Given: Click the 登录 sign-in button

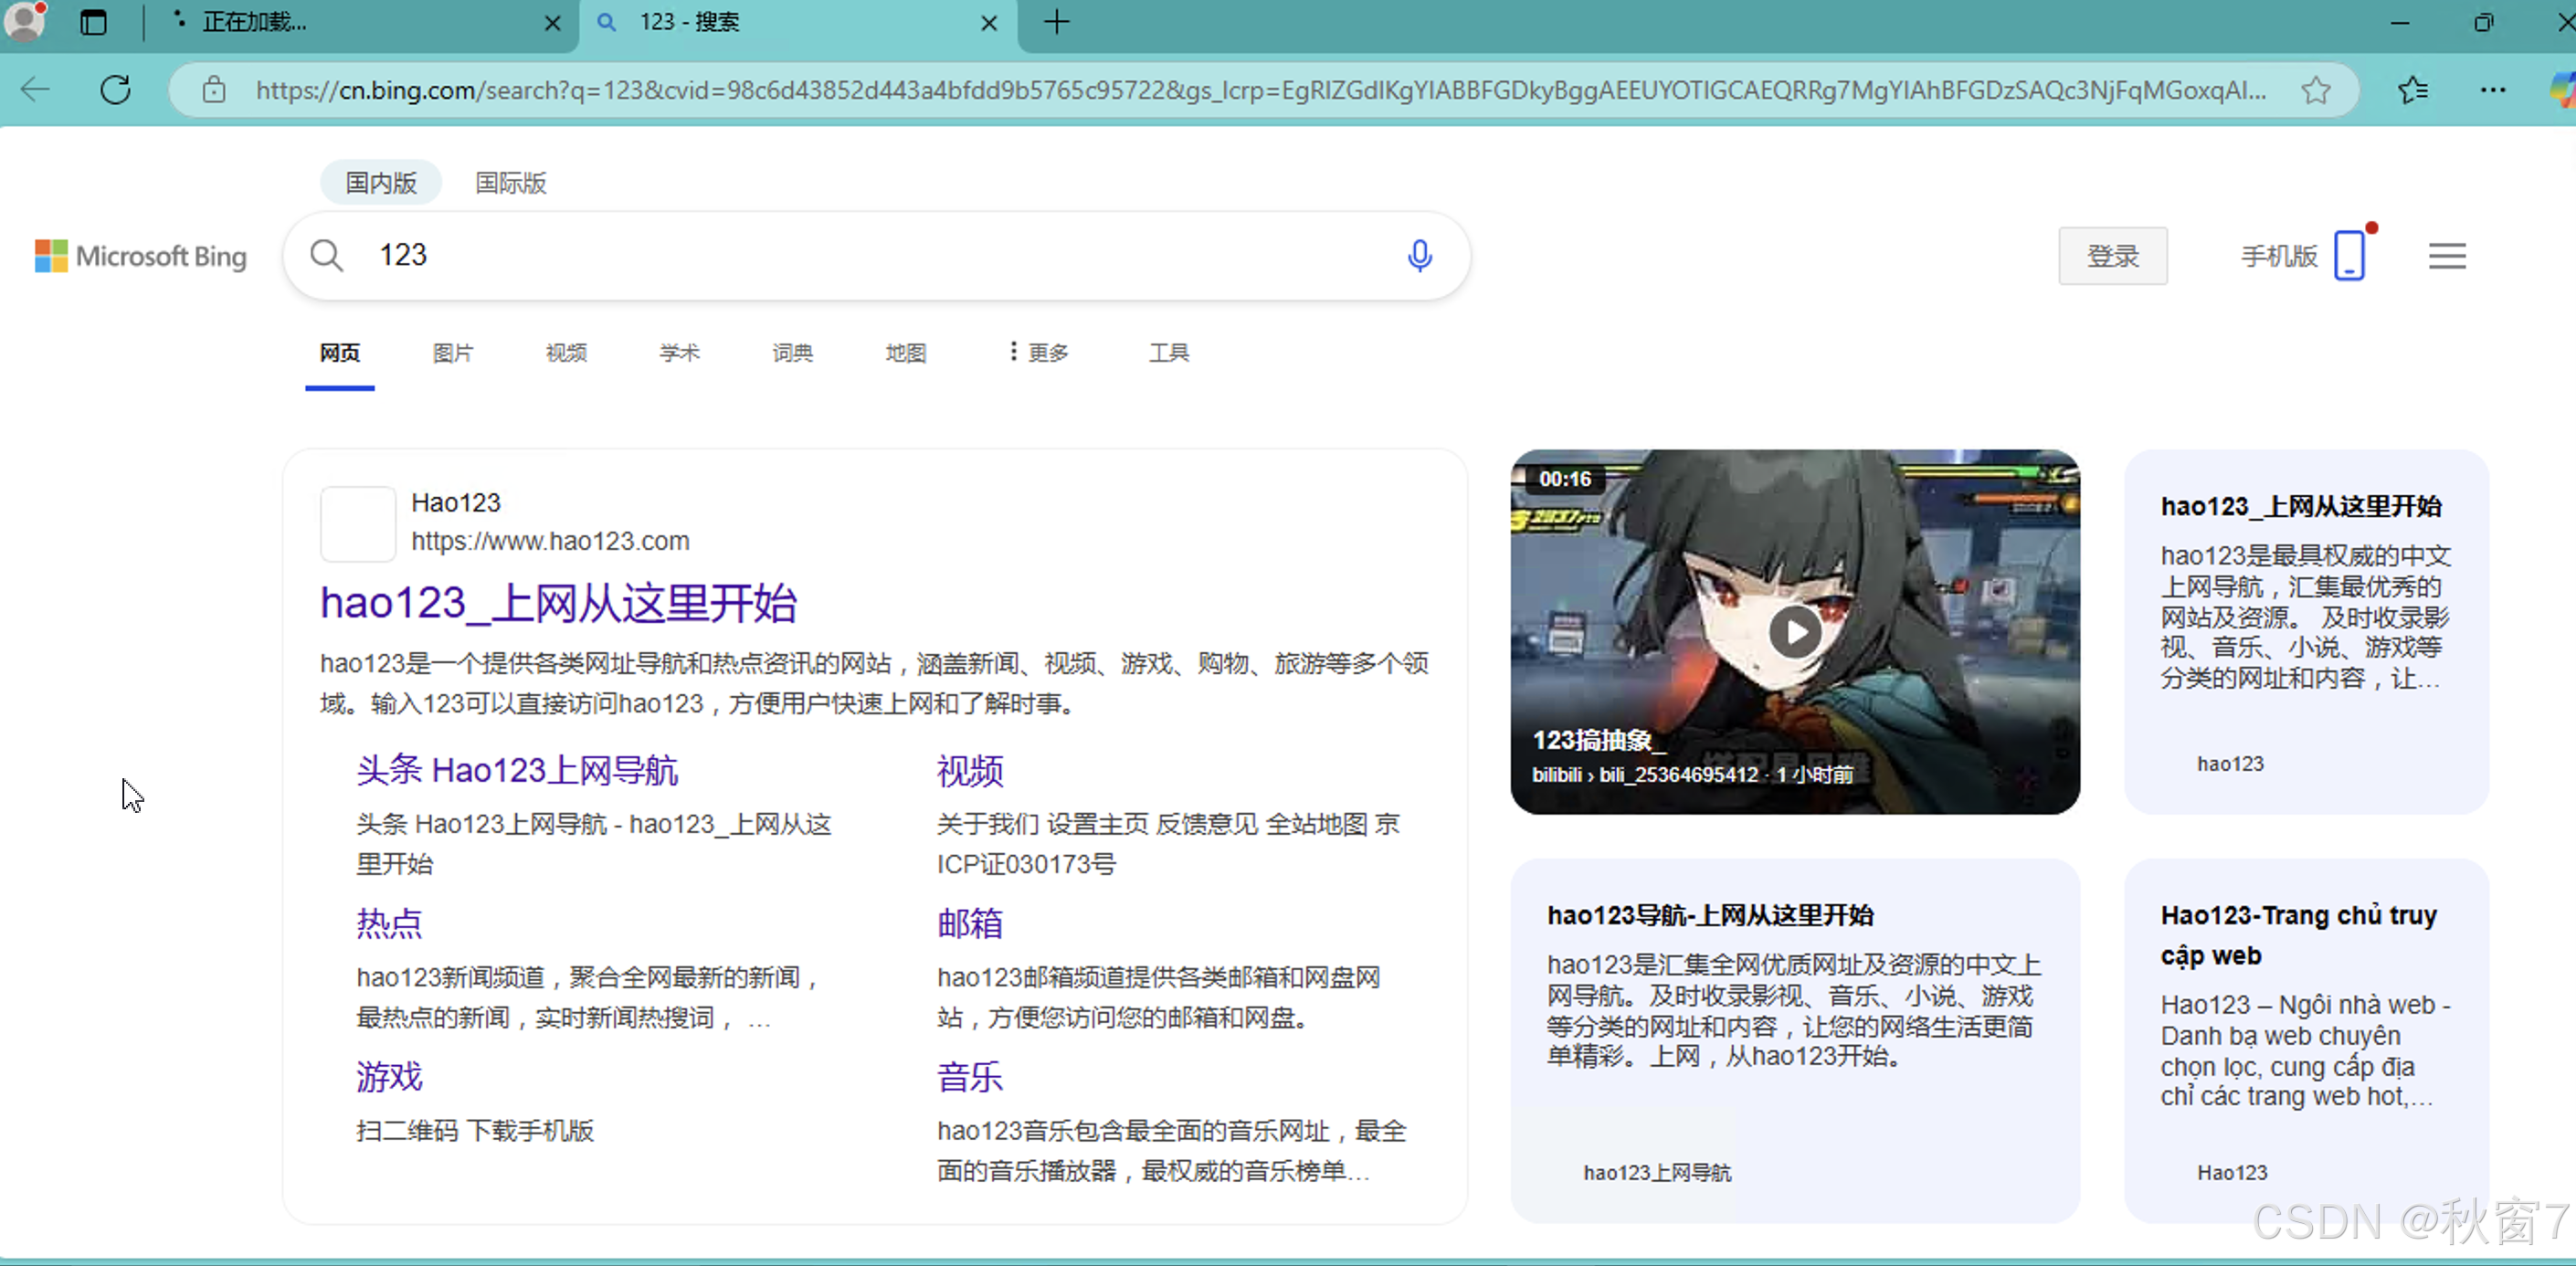Looking at the screenshot, I should [2112, 256].
